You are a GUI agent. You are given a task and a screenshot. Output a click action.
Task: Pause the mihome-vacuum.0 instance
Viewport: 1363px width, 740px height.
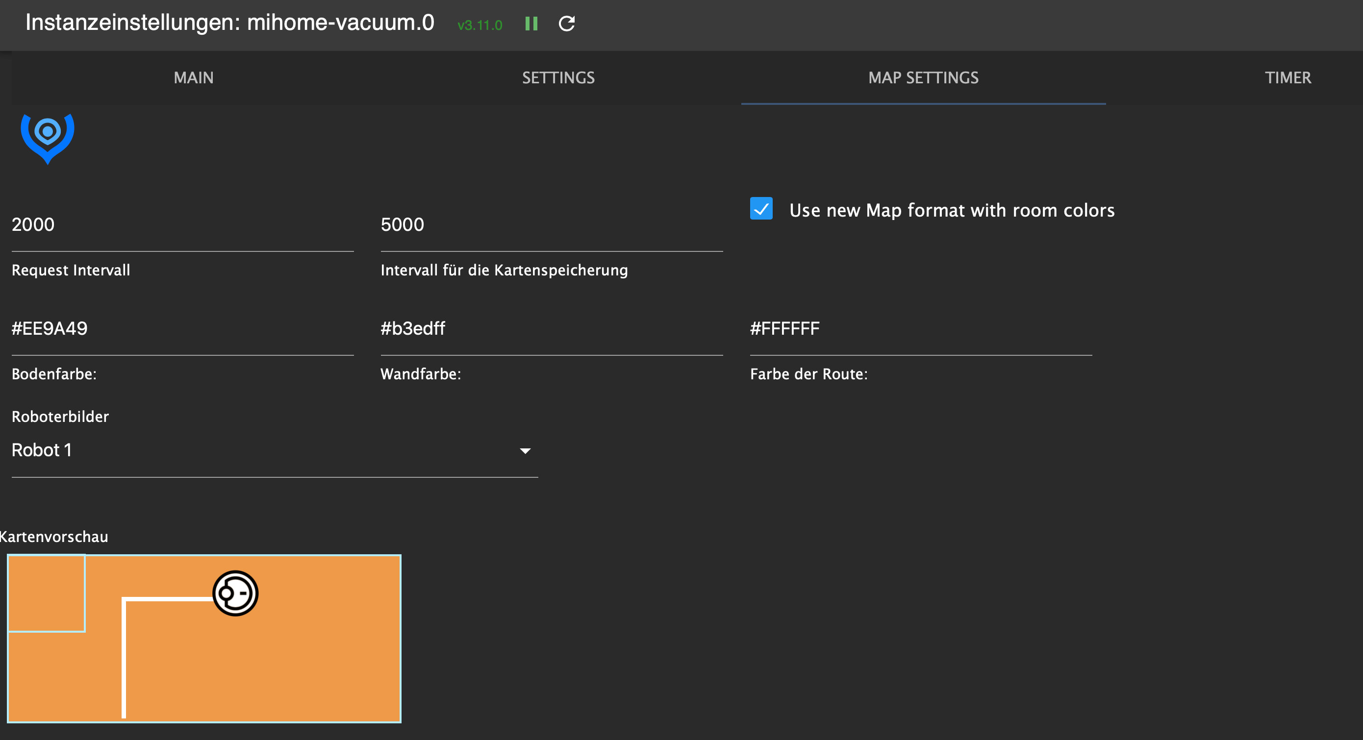[531, 24]
